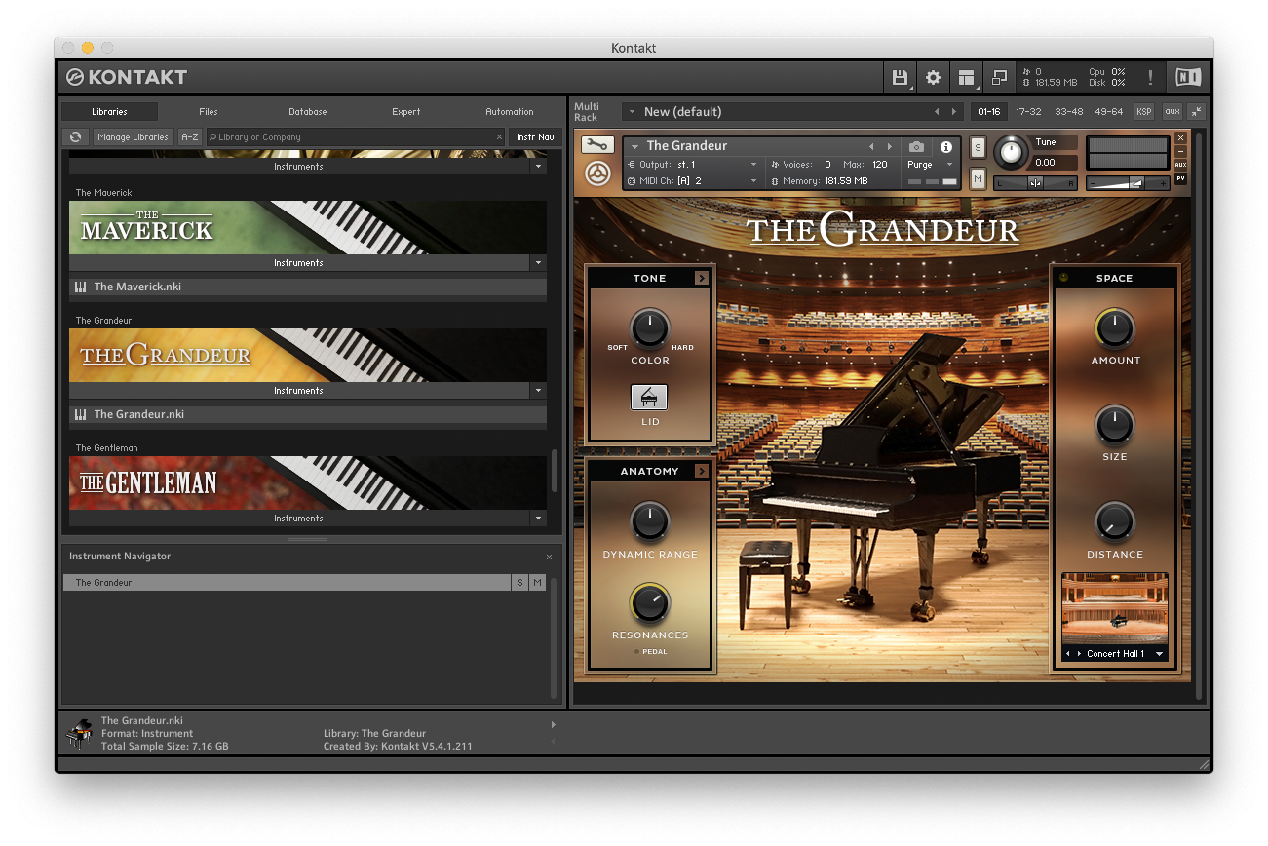Switch to the Libraries tab
1268x846 pixels.
(x=110, y=112)
